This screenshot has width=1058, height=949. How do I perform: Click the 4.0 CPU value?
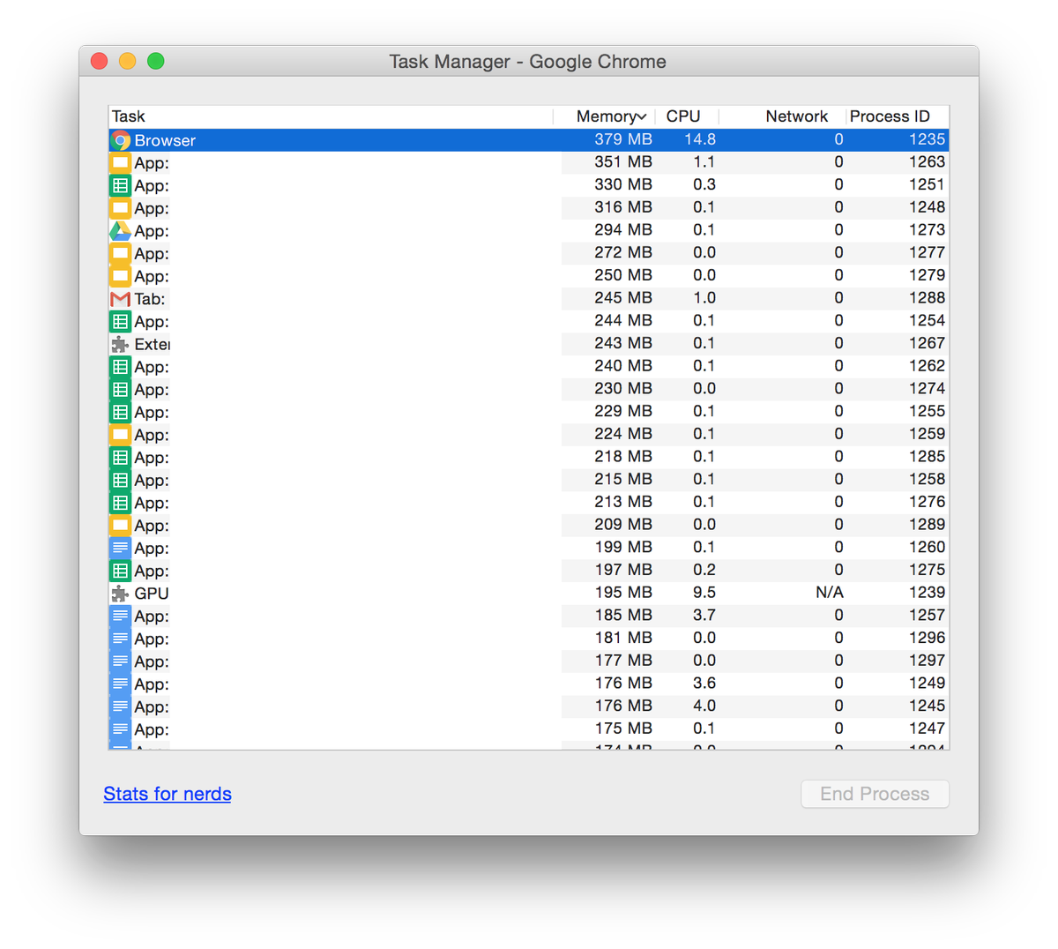point(704,706)
